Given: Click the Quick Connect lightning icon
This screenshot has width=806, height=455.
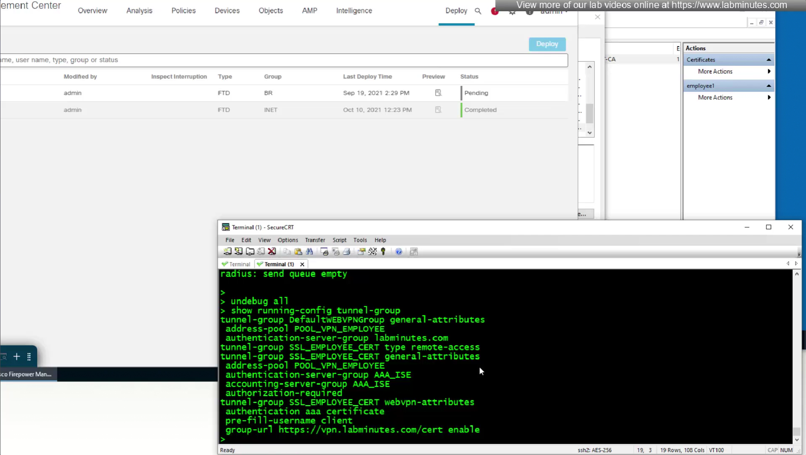Looking at the screenshot, I should click(238, 251).
